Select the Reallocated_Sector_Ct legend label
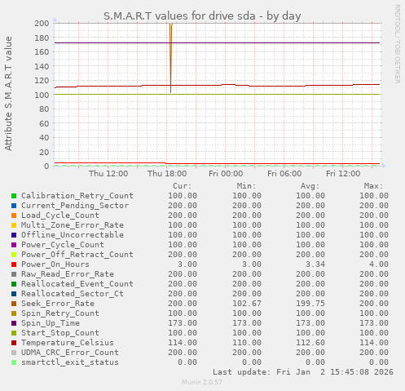Image resolution: width=405 pixels, height=391 pixels. (73, 294)
